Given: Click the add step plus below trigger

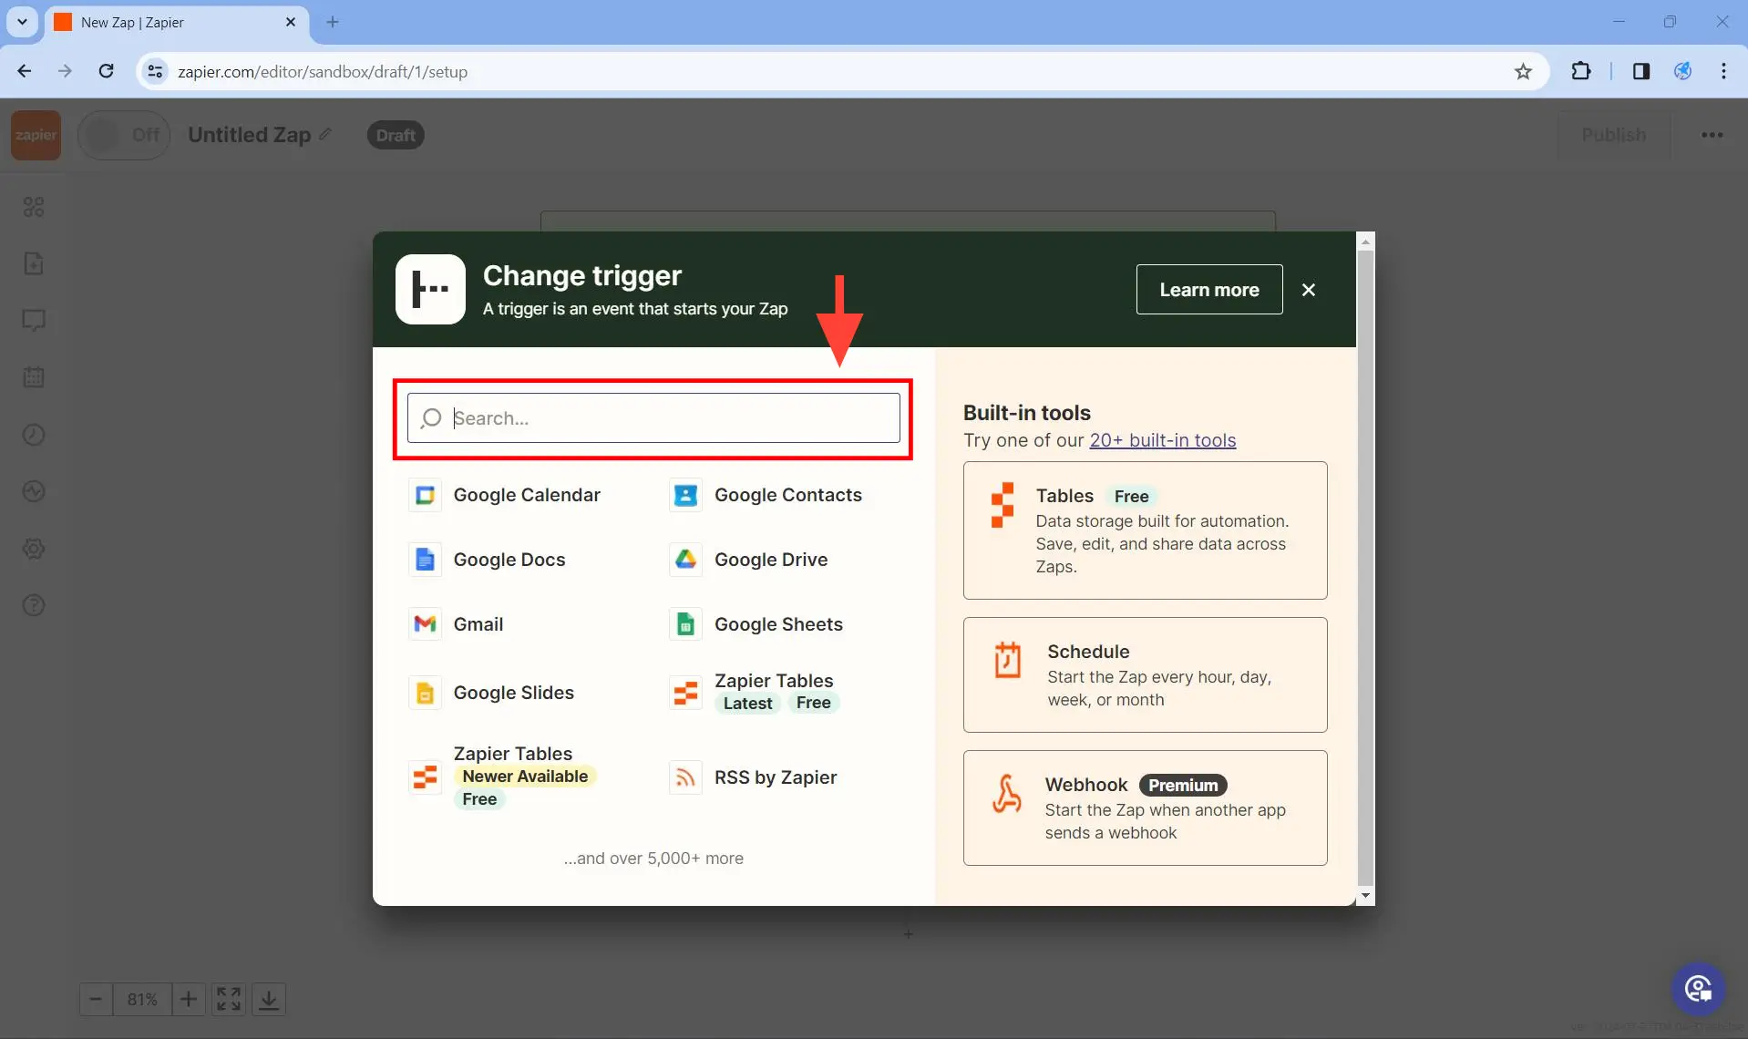Looking at the screenshot, I should [x=908, y=934].
